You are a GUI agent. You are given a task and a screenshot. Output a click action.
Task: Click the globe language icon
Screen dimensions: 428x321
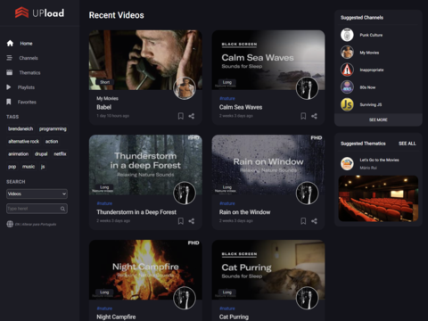pos(10,224)
